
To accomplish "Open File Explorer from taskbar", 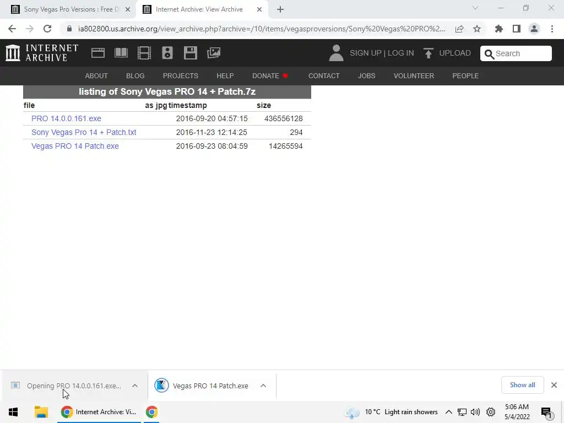I will pyautogui.click(x=41, y=412).
